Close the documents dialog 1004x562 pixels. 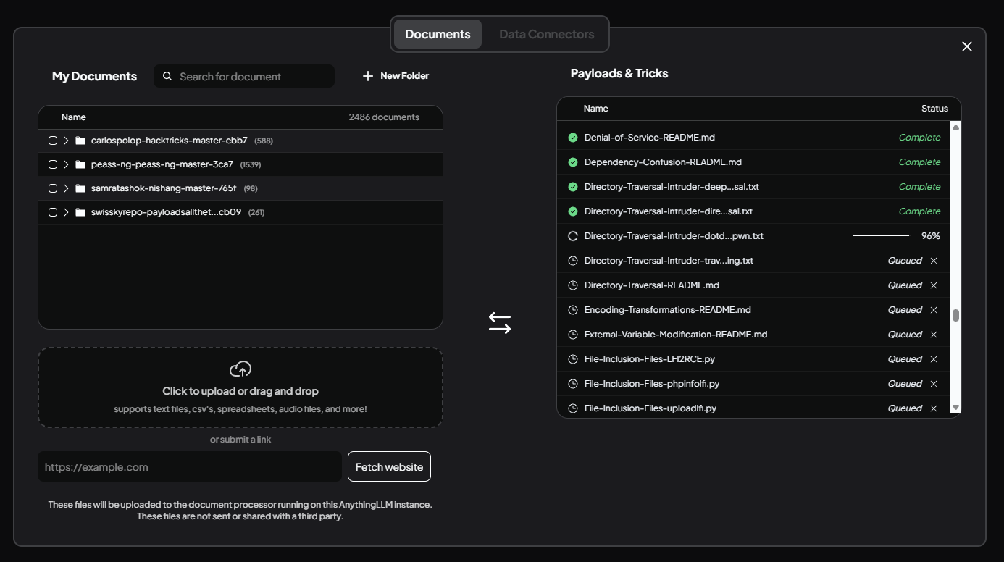click(x=967, y=46)
